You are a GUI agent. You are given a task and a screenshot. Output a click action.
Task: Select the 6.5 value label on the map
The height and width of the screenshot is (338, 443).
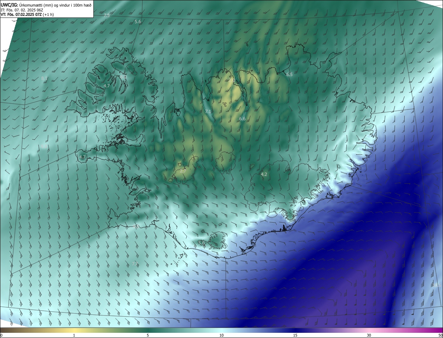[x=289, y=75]
